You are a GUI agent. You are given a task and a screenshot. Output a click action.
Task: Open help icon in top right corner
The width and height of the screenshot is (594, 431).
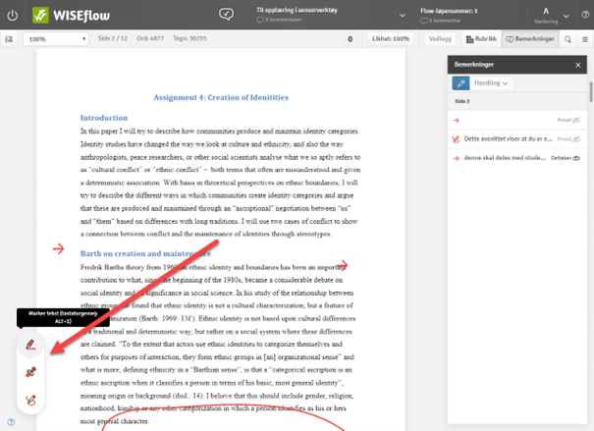pyautogui.click(x=585, y=15)
